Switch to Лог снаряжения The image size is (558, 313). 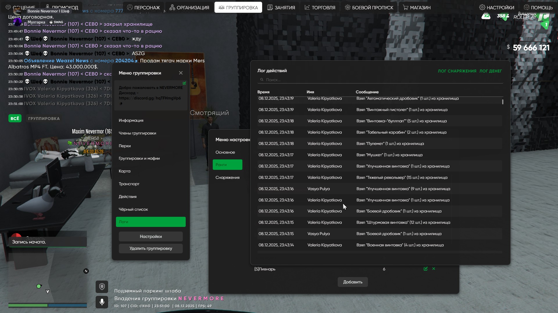click(x=457, y=71)
